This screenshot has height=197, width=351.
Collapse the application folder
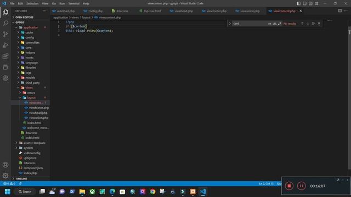31,27
